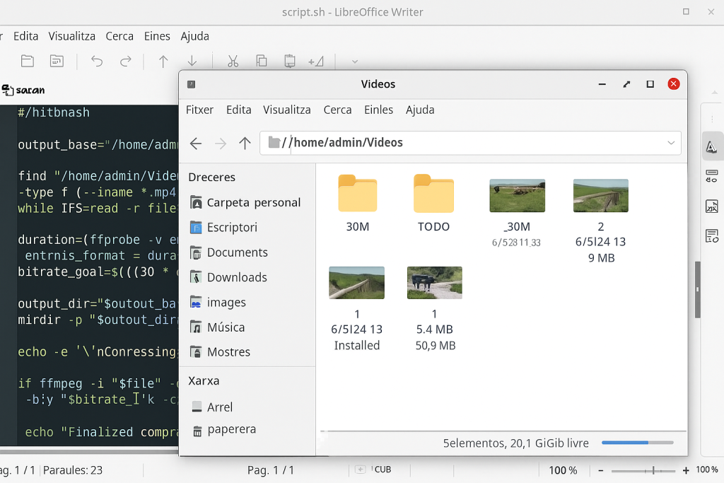Select Downloads in the places sidebar

point(236,277)
